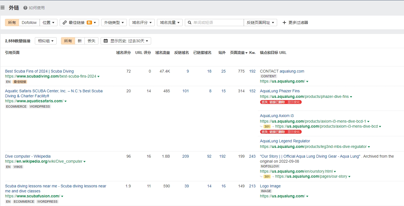404x206 pixels.
Task: Click the 新 badge on 最佳链接
Action: [89, 23]
